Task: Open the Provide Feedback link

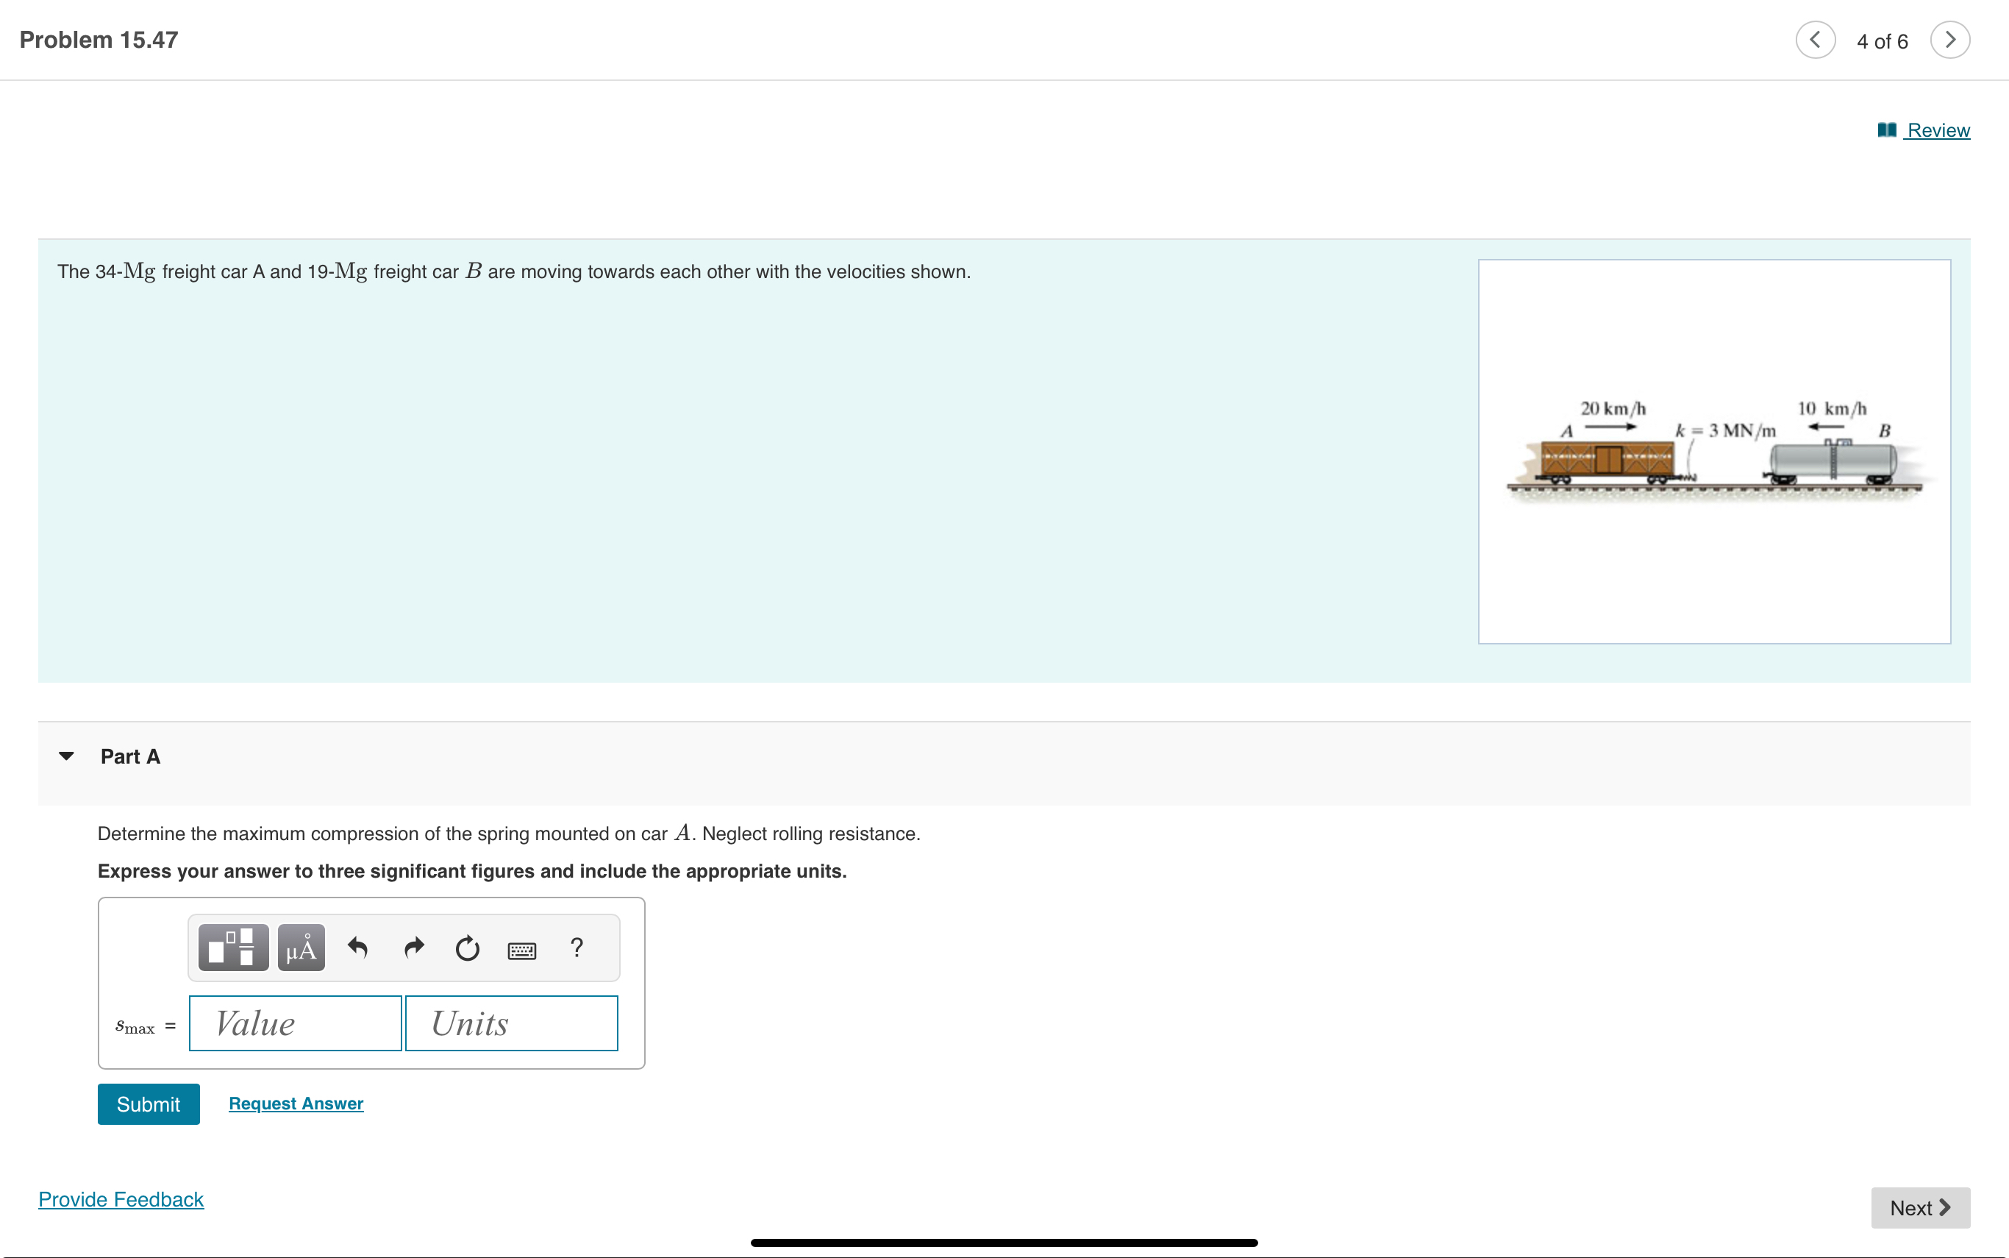Action: [x=121, y=1199]
